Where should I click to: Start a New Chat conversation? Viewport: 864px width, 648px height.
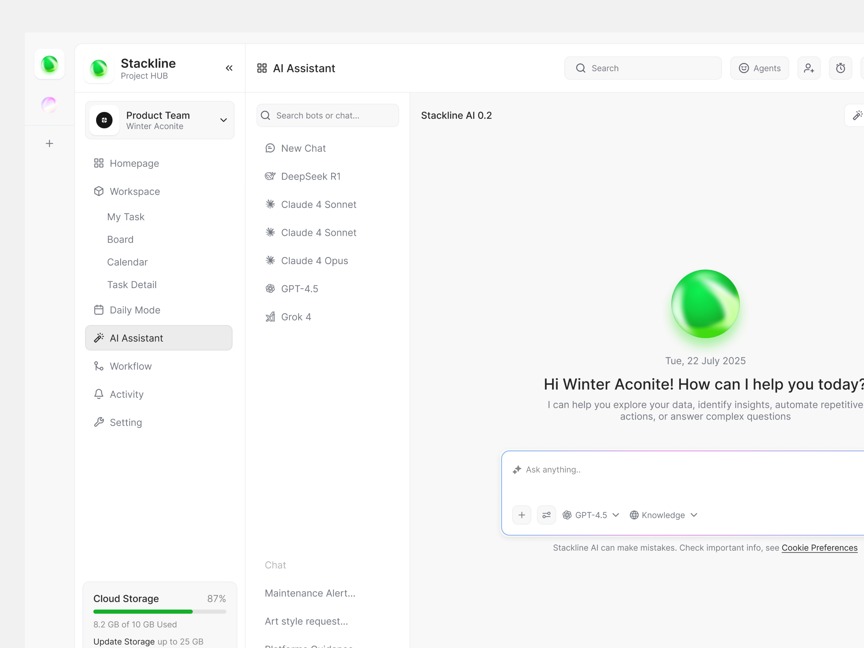point(303,148)
